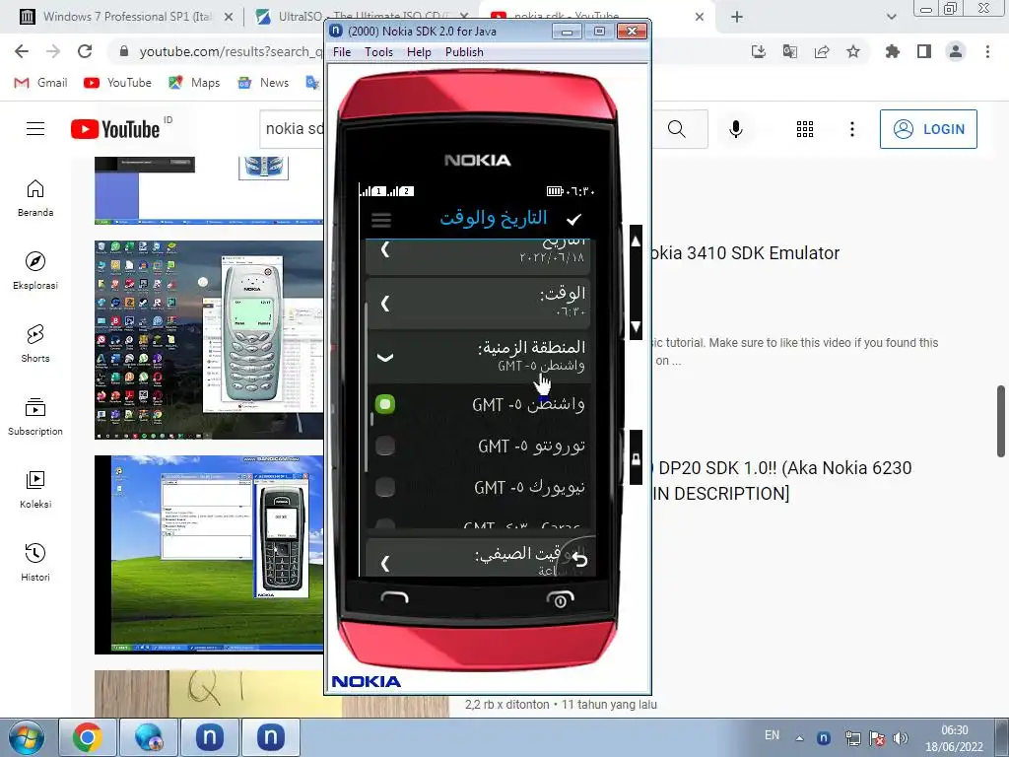Open the time (الوقت) row chevron
Screen dimensions: 1009x757
[x=385, y=303]
